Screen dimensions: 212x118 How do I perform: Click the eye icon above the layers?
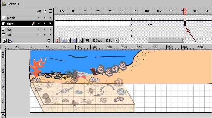click(39, 11)
